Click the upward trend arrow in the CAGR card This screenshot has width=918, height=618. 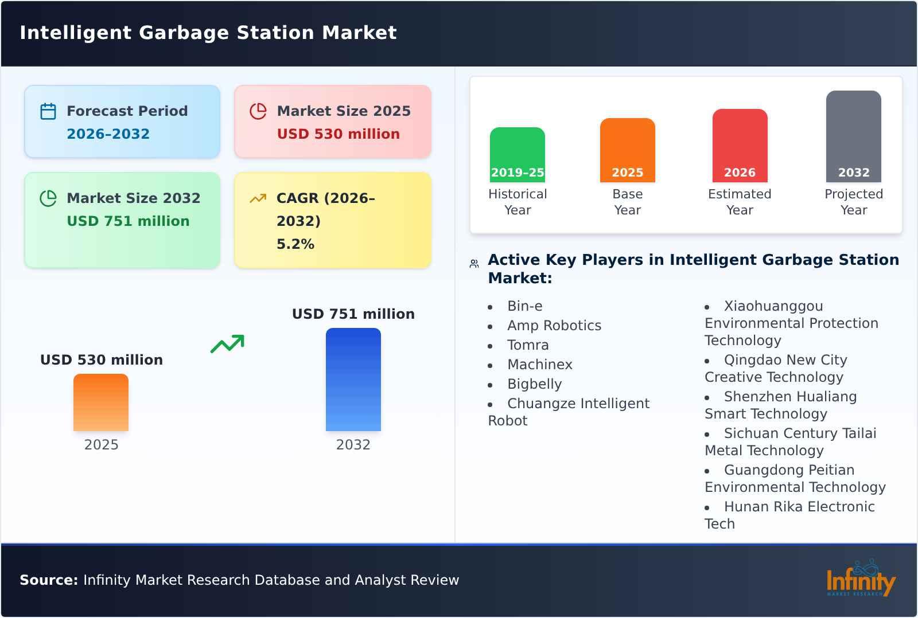coord(258,198)
